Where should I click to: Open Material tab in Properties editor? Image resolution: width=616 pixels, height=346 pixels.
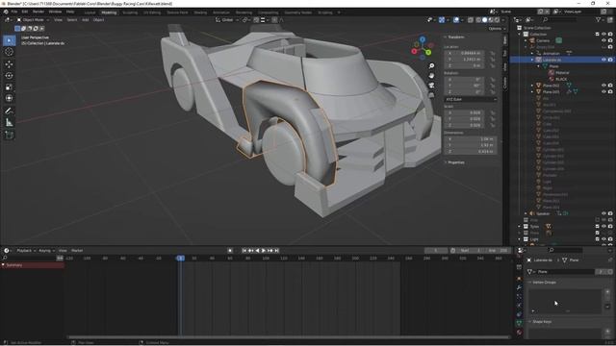tap(520, 333)
